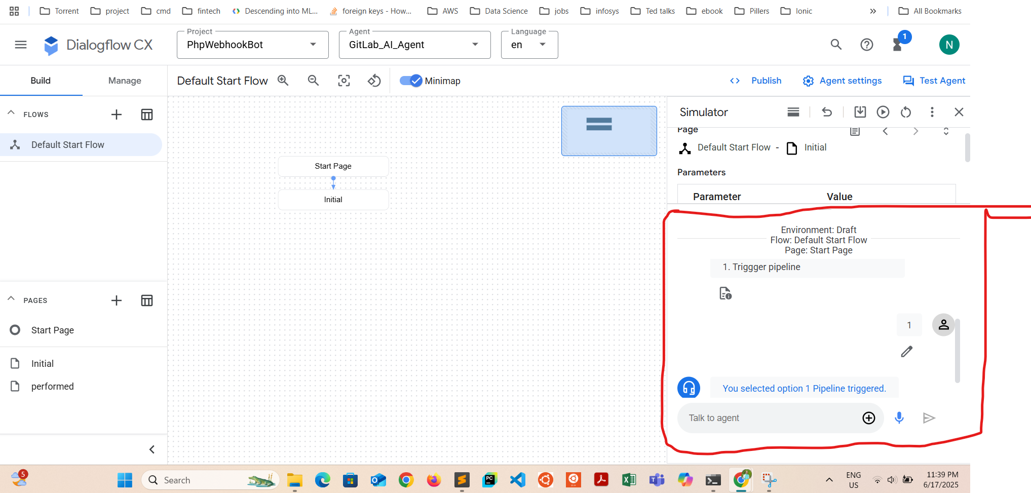The image size is (1031, 493).
Task: Open the Project dropdown PhpWebhookBot
Action: tap(253, 45)
